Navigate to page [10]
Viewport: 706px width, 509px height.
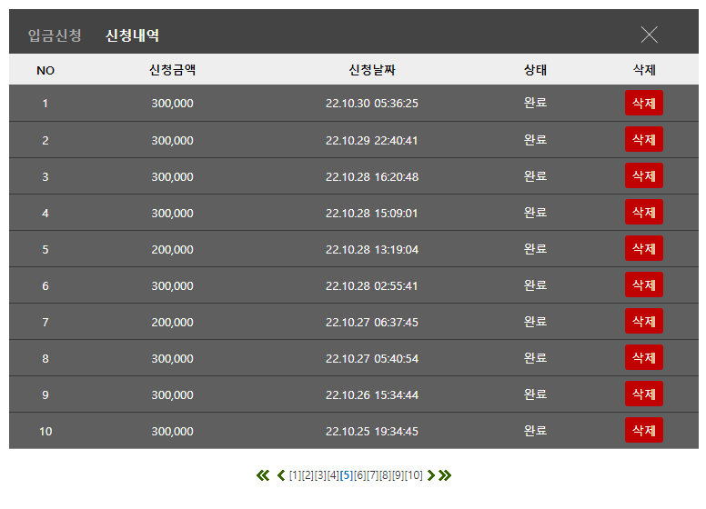click(x=414, y=475)
